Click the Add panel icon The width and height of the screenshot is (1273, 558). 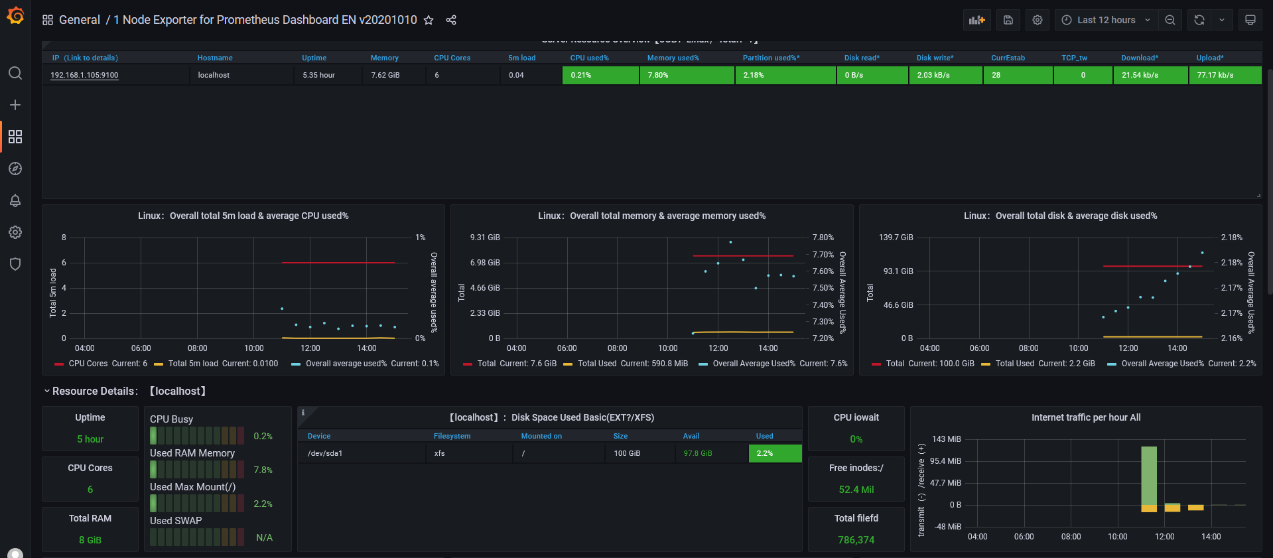[x=977, y=20]
